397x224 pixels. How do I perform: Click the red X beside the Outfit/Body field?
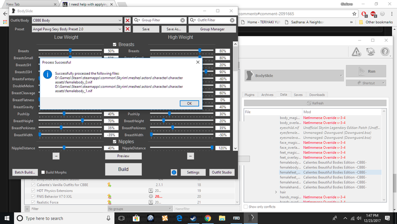coord(128,20)
